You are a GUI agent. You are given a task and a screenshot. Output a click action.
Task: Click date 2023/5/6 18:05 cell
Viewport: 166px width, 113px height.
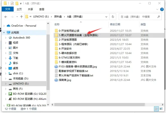(119, 40)
